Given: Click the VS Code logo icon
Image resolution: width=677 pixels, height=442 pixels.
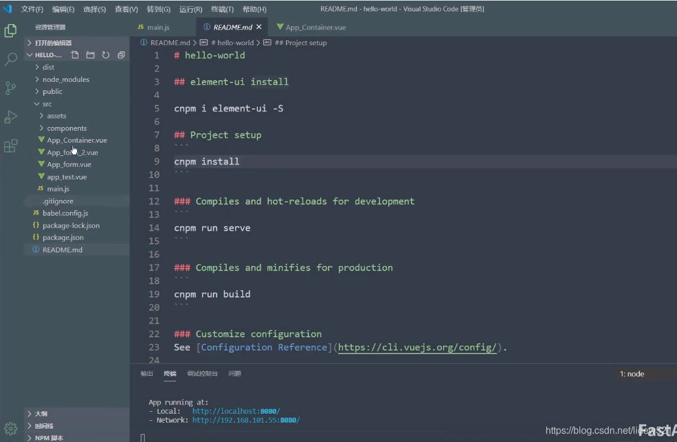Looking at the screenshot, I should (7, 8).
